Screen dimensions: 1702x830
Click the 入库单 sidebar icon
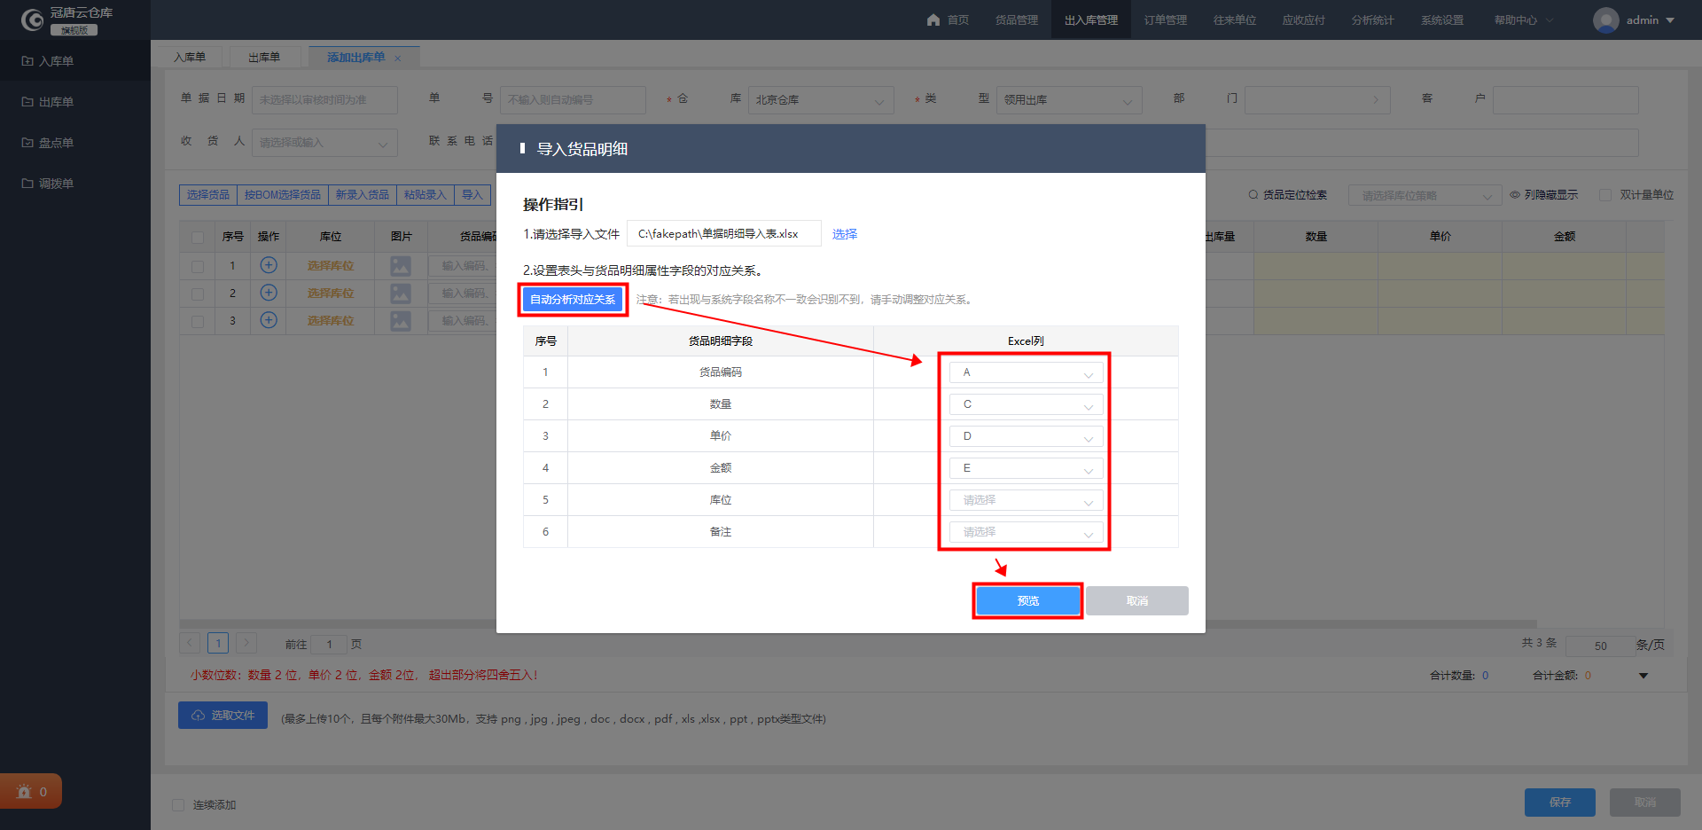point(27,61)
